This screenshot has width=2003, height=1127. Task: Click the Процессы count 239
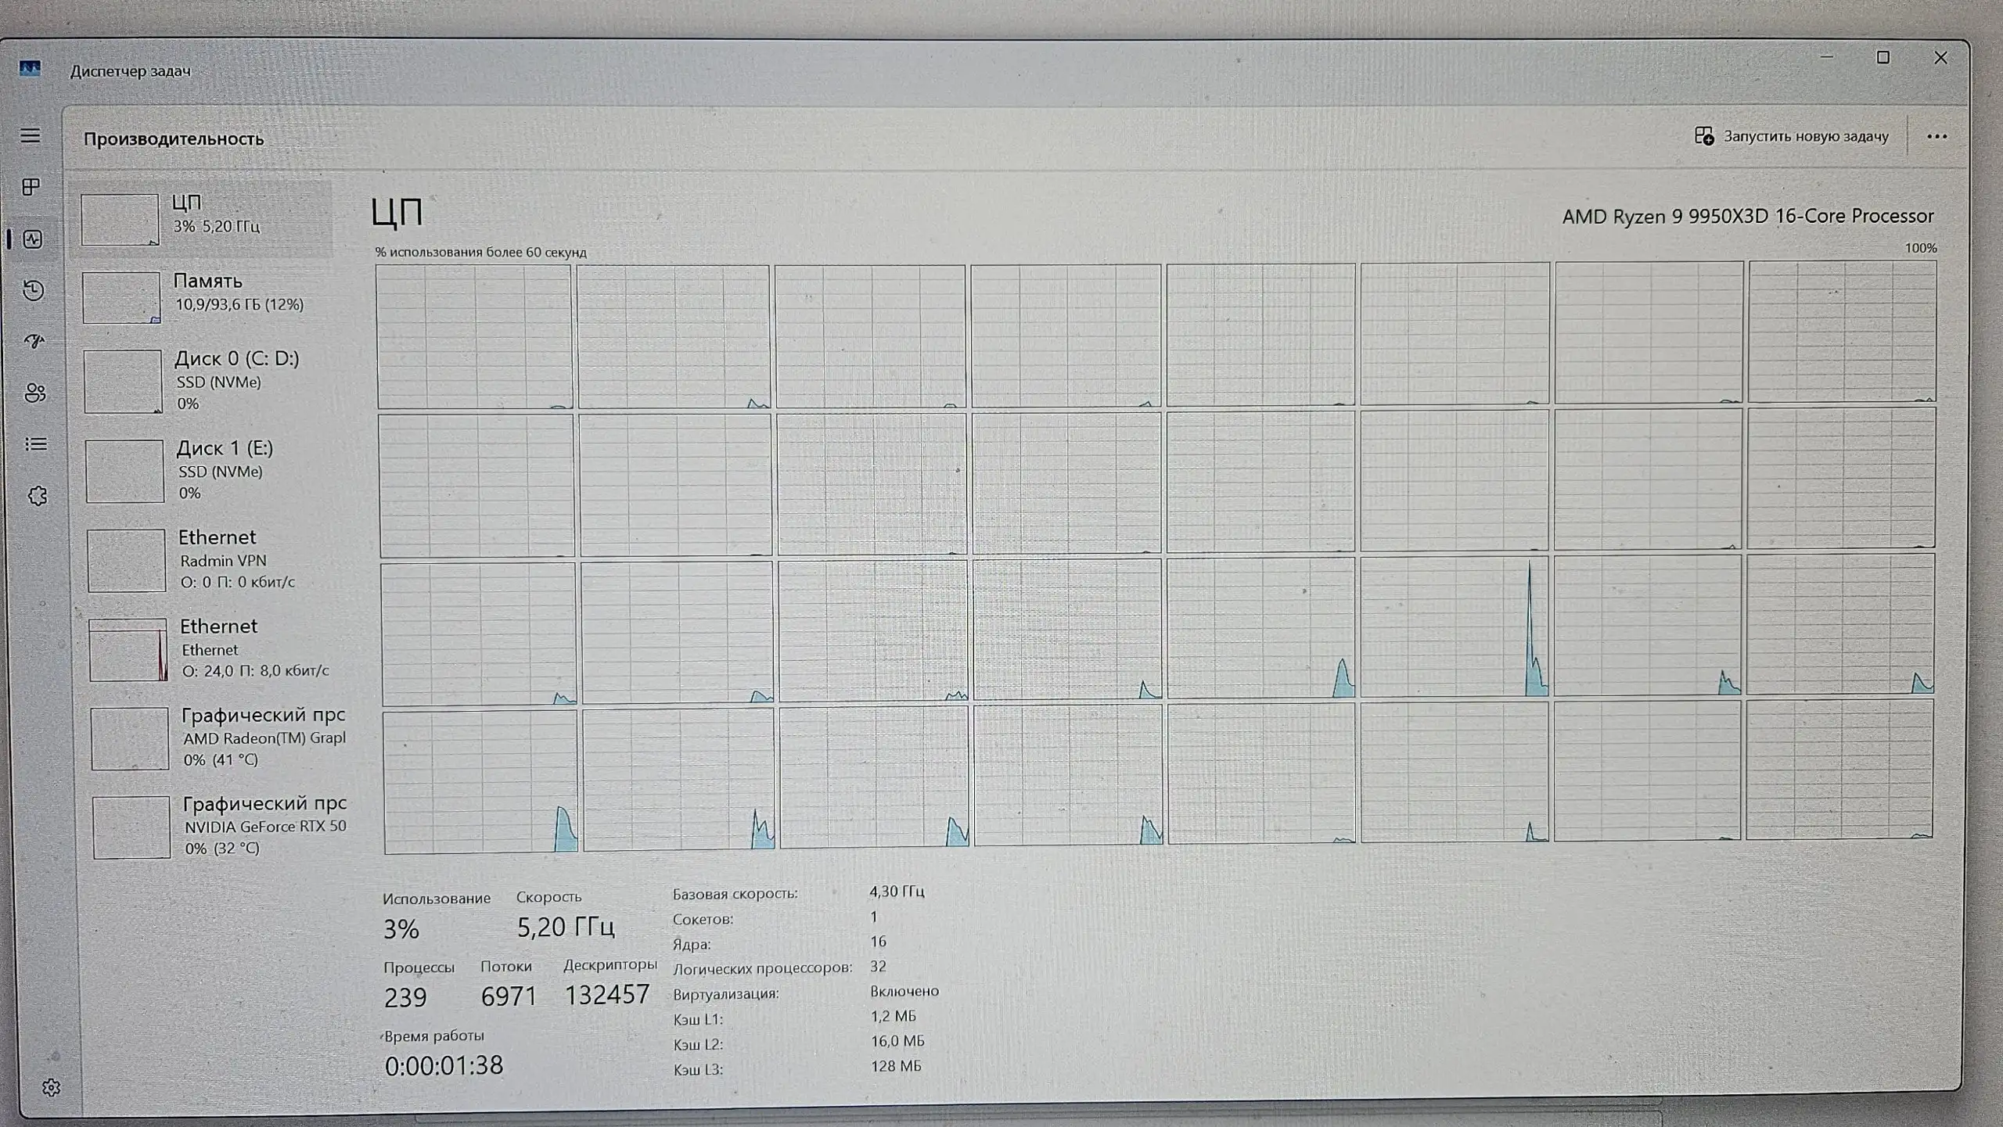pyautogui.click(x=405, y=998)
